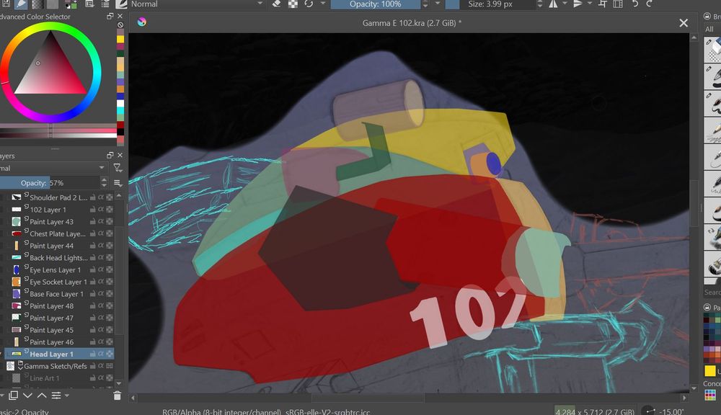721x415 pixels.
Task: Open the brush presets chooser icon
Action: pos(105,4)
